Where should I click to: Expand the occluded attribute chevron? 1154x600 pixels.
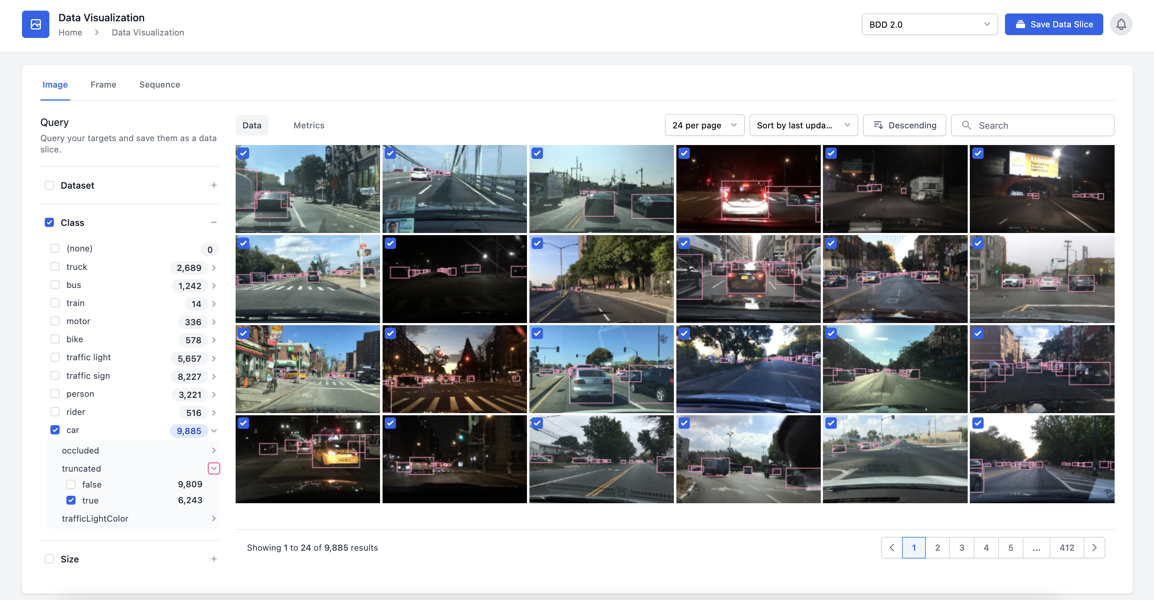(214, 450)
